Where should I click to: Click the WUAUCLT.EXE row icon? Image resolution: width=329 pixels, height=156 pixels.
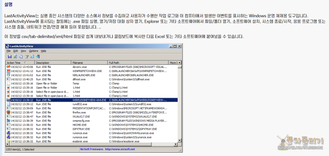pyautogui.click(x=8, y=116)
